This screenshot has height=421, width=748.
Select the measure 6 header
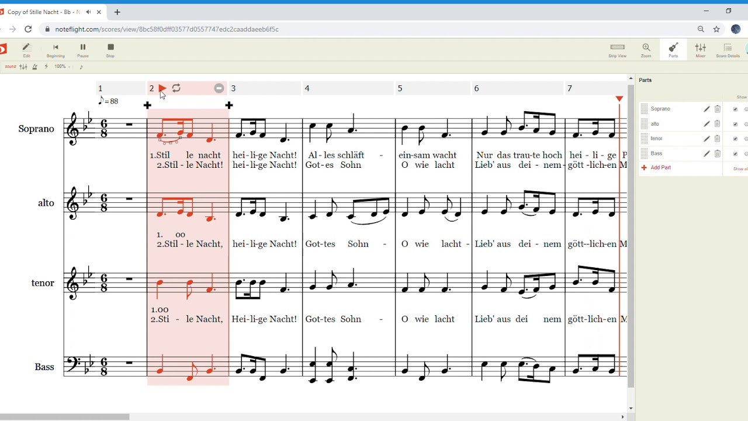[x=518, y=88]
